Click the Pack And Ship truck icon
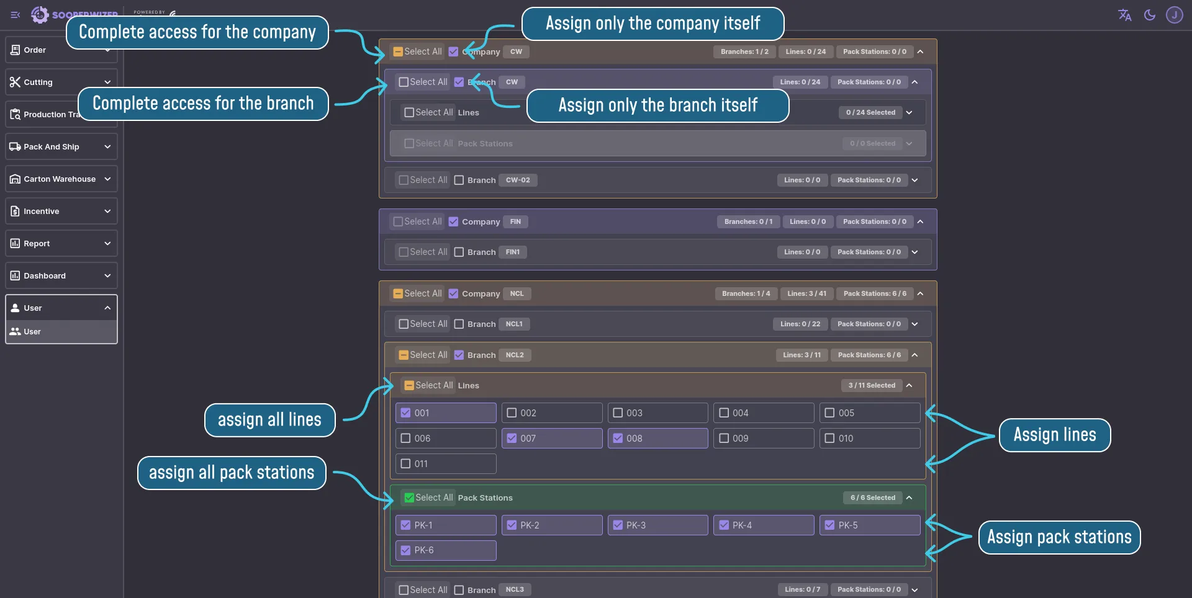Screen dimensions: 1192x598 click(x=16, y=147)
